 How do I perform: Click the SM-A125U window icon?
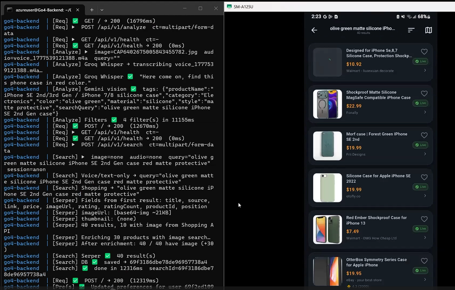point(229,7)
